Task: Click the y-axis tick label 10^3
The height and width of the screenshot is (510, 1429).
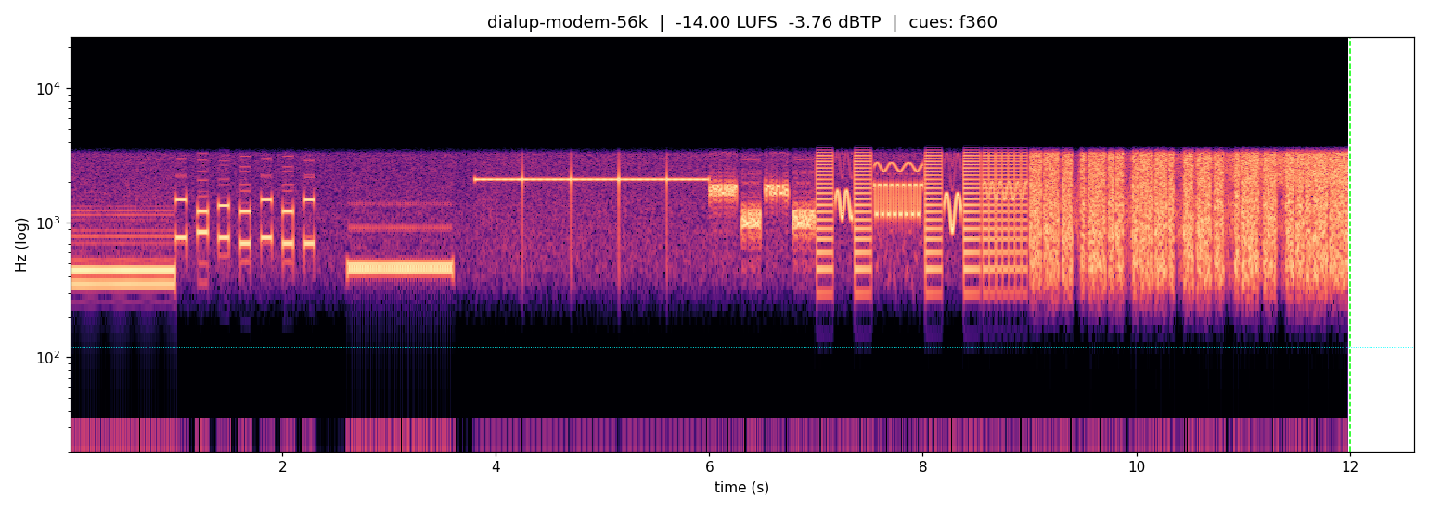Action: tap(48, 223)
